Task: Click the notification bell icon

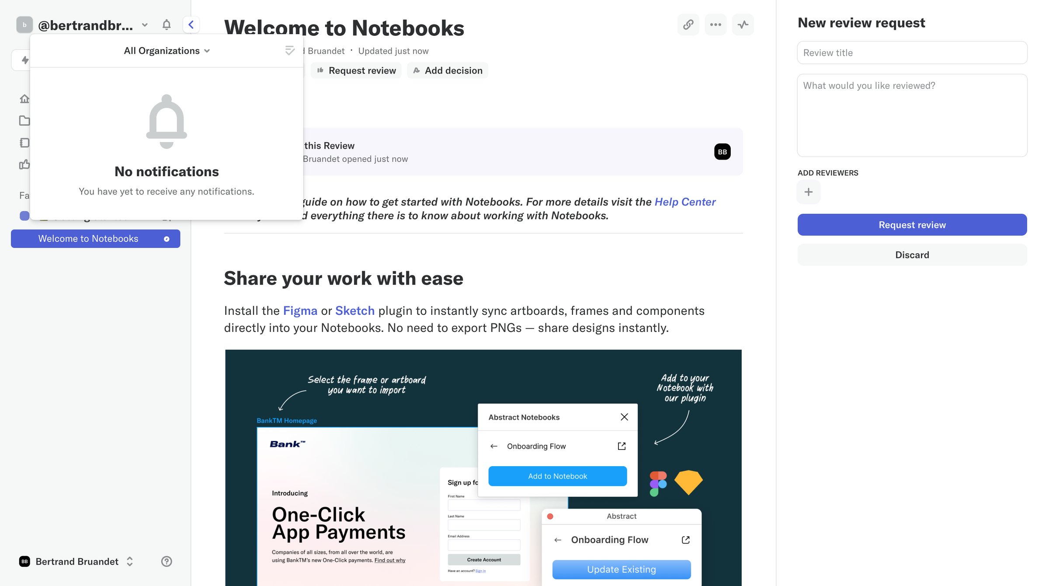Action: 166,24
